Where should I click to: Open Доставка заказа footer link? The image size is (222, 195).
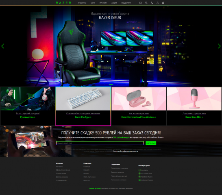[x=62, y=177]
